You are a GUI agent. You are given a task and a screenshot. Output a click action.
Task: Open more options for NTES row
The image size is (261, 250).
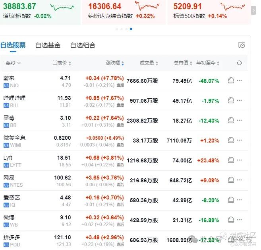240,180
